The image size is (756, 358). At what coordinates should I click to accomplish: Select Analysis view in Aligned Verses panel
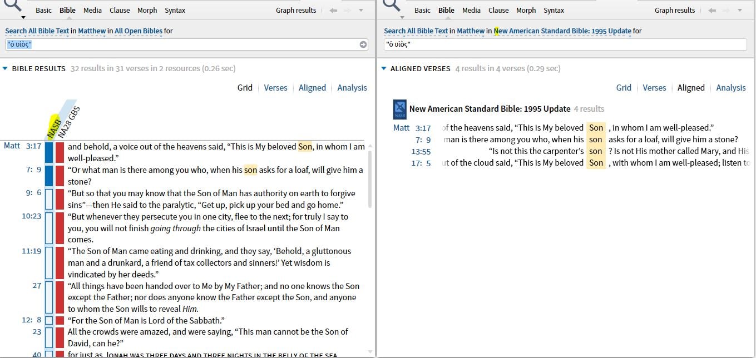[731, 88]
